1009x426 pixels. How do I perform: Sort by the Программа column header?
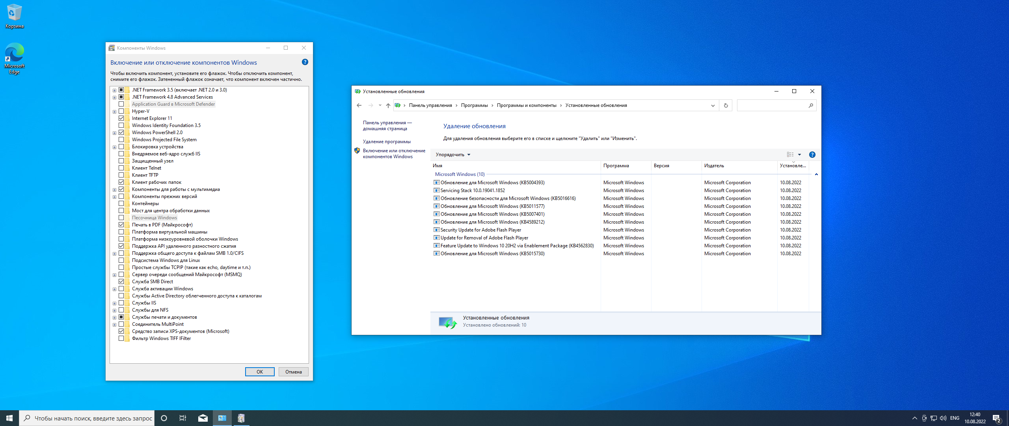point(626,166)
